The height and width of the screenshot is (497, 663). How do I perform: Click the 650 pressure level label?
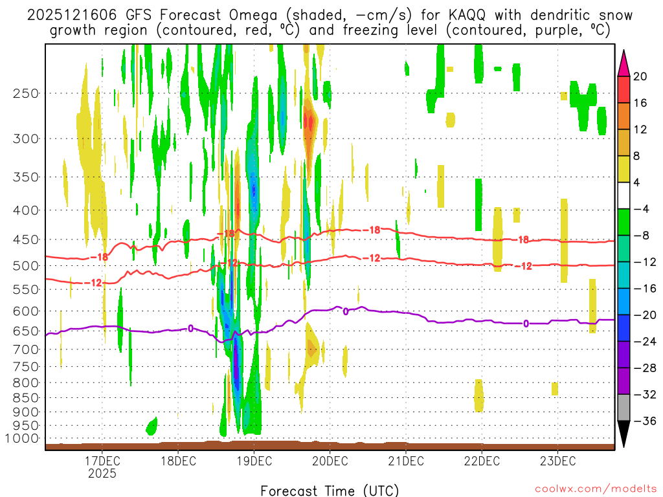point(26,331)
